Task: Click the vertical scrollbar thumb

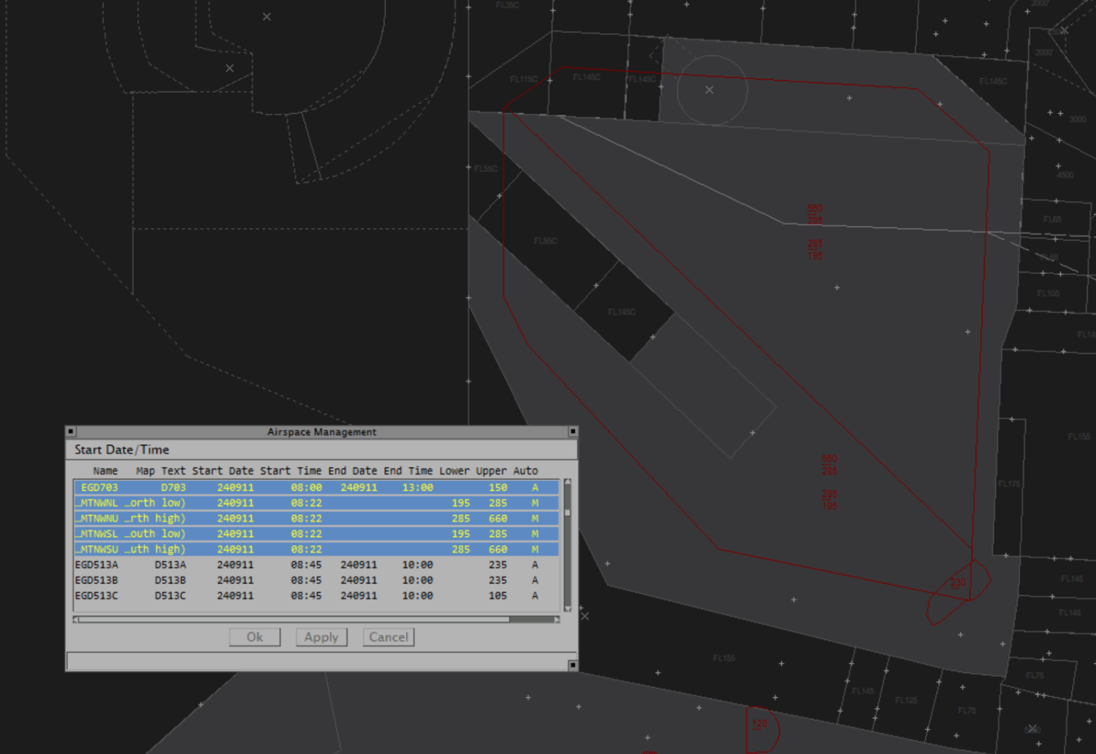Action: pyautogui.click(x=568, y=513)
